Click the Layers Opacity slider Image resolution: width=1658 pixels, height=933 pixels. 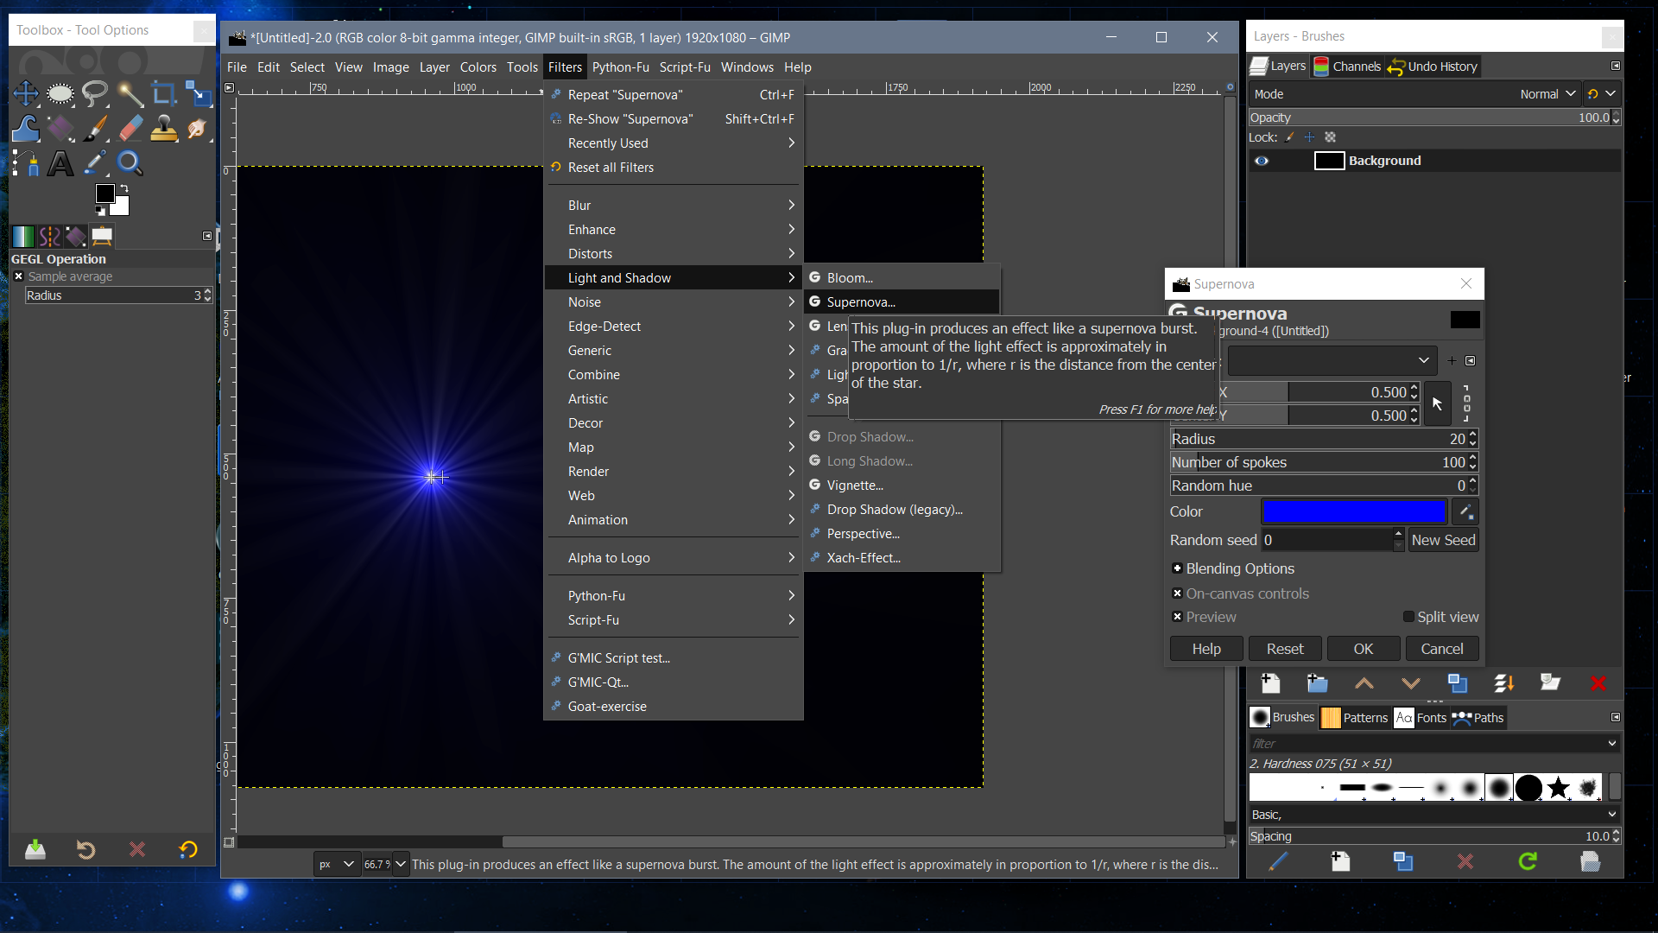point(1429,117)
